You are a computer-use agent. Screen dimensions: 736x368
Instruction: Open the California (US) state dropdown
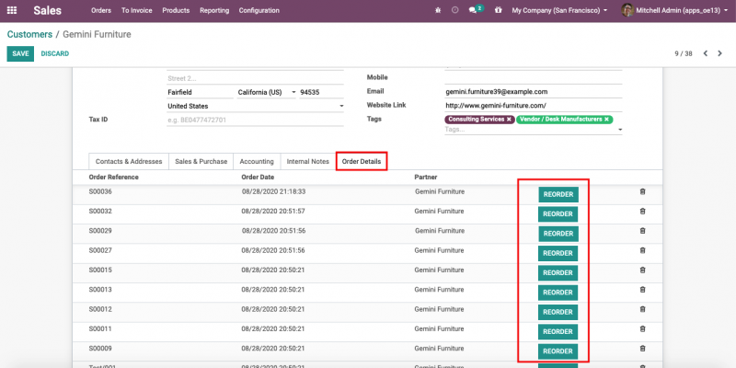pyautogui.click(x=266, y=93)
